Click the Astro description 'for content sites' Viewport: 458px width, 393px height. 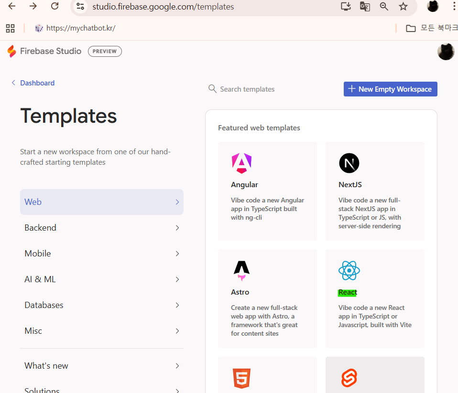pyautogui.click(x=255, y=333)
